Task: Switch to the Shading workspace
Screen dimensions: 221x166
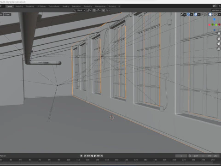Action: pyautogui.click(x=66, y=6)
